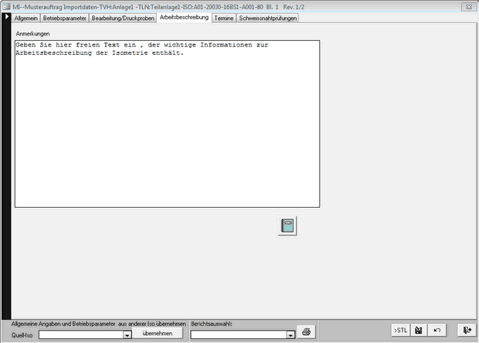Expand the Berichtsauswahl dropdown

click(x=290, y=335)
